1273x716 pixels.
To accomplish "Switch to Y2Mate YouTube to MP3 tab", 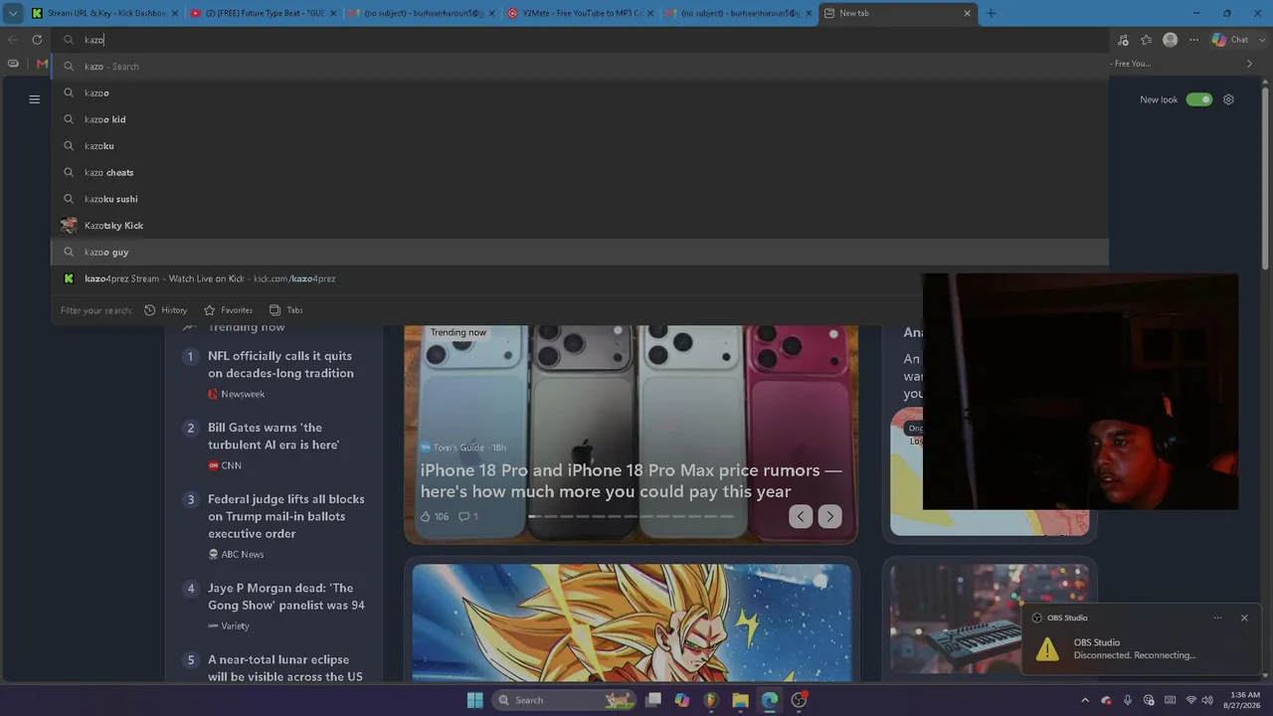I will [580, 13].
